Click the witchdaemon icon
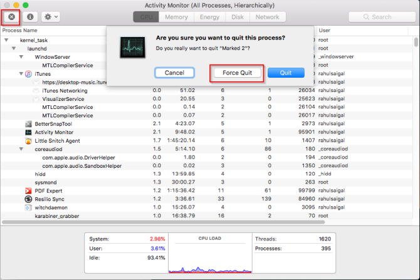 coord(28,208)
